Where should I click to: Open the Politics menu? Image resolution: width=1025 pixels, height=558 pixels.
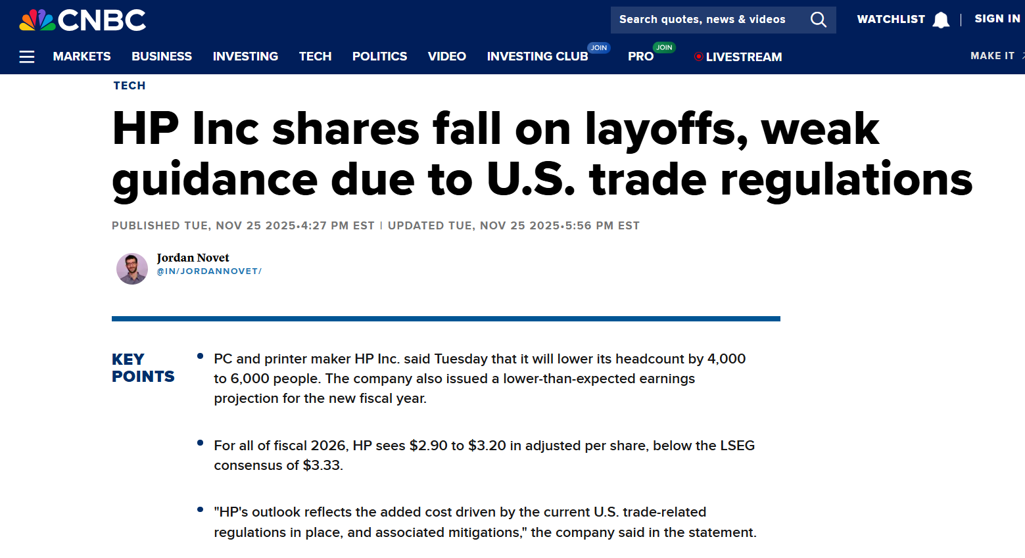379,57
